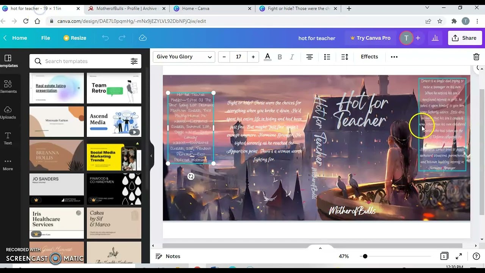Open the Templates sidebar panel
Screen dimensions: 485x273
click(8, 61)
